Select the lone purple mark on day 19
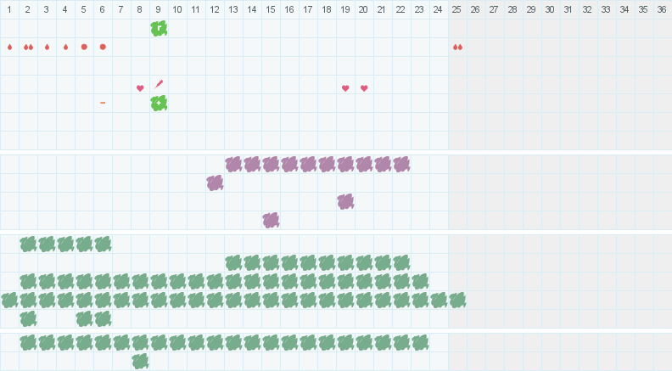 coord(345,201)
